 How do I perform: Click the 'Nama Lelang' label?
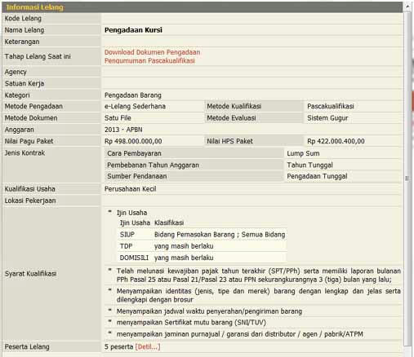[24, 30]
